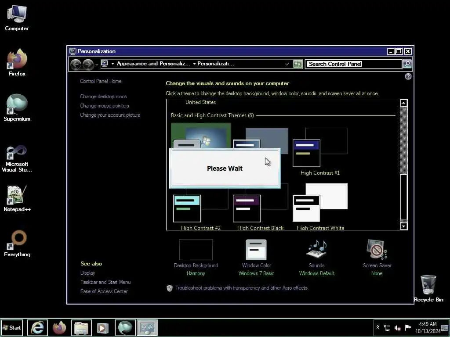
Task: Show hidden tray icons arrow
Action: [x=377, y=327]
